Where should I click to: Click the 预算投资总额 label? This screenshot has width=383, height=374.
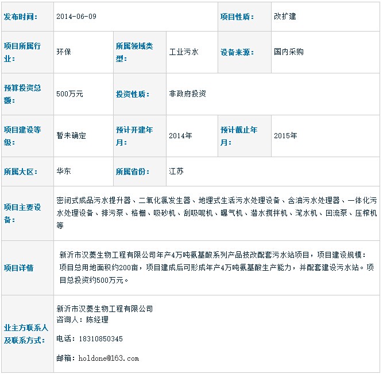tap(22, 94)
